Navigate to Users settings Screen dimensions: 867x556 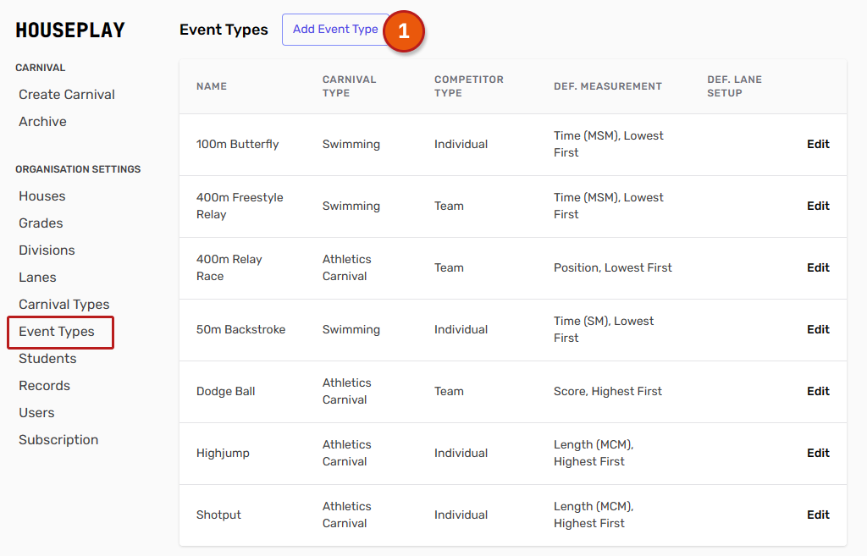(x=36, y=413)
